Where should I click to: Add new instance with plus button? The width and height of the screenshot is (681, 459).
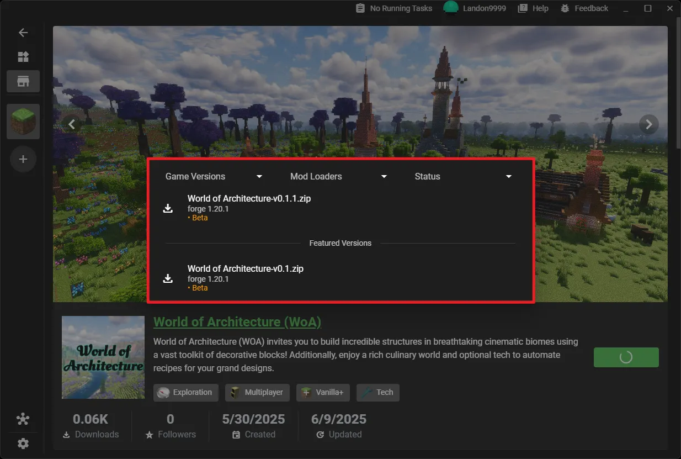[x=23, y=159]
